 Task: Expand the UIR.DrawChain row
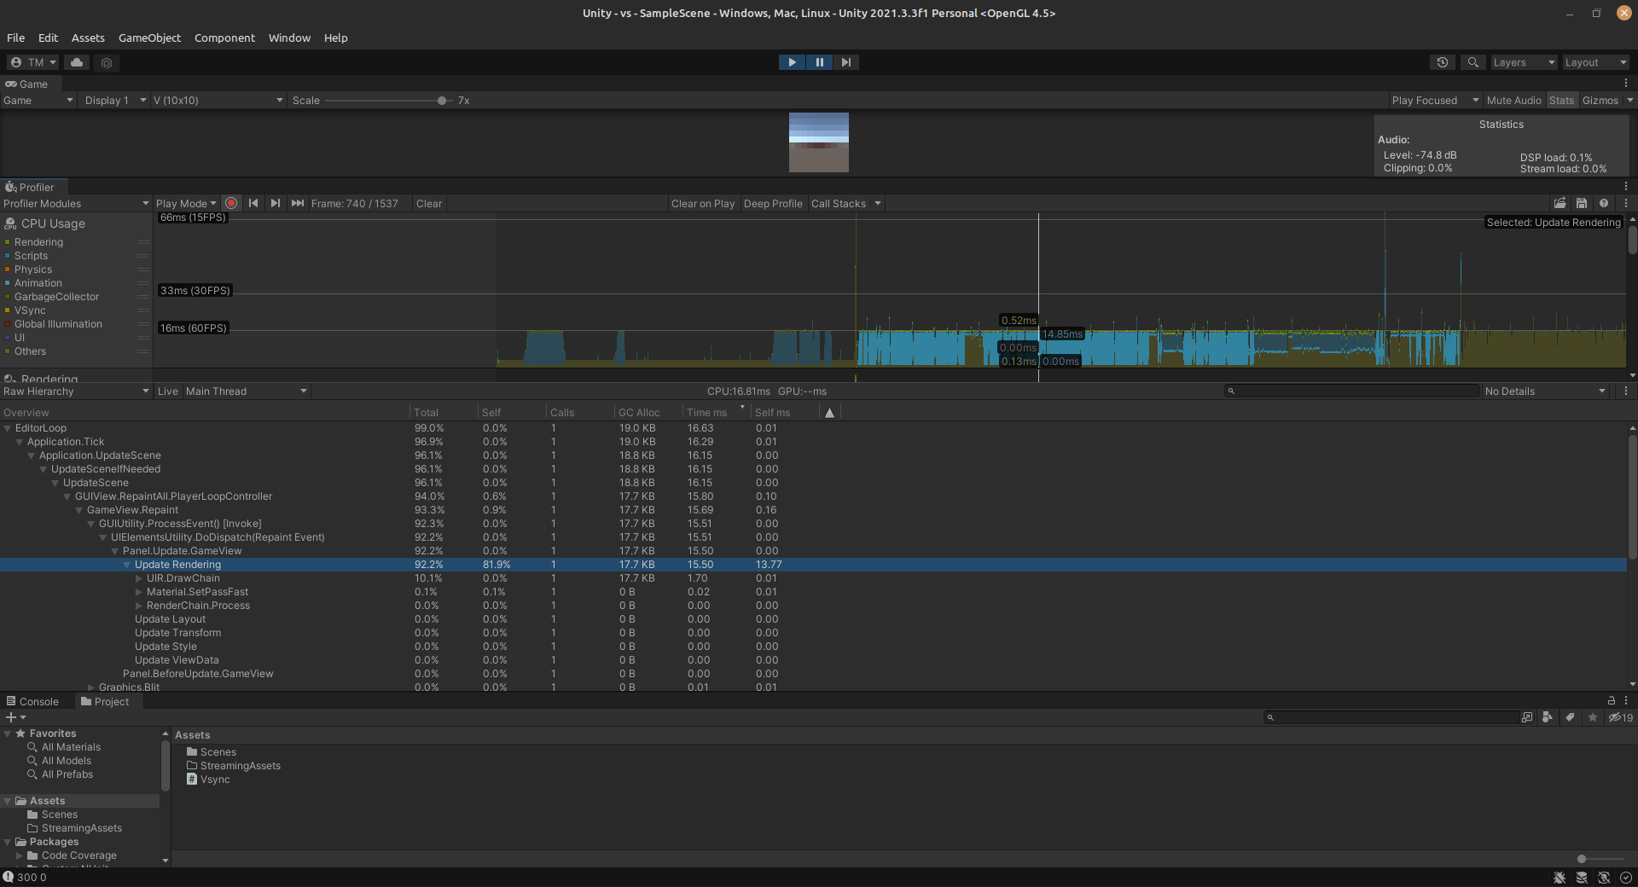click(139, 578)
